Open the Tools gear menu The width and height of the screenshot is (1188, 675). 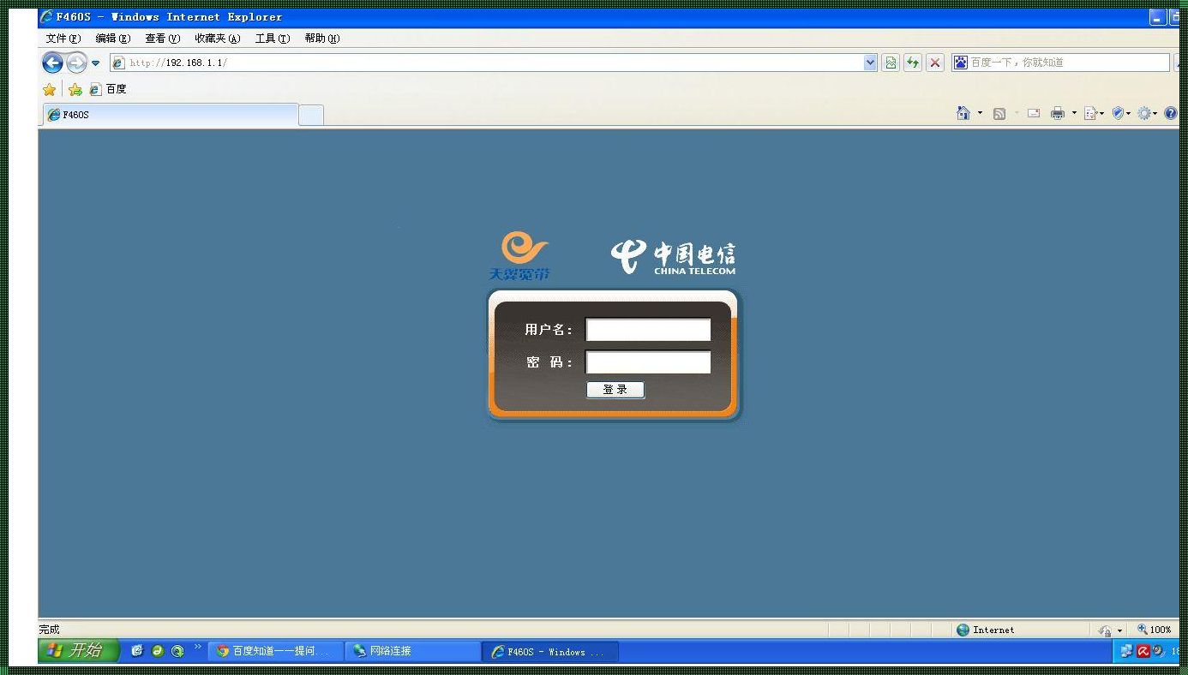[x=1146, y=113]
